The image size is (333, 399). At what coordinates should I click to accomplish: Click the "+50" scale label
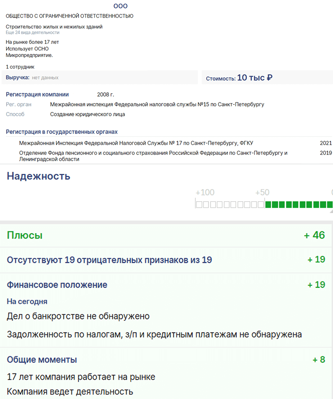[x=262, y=192]
